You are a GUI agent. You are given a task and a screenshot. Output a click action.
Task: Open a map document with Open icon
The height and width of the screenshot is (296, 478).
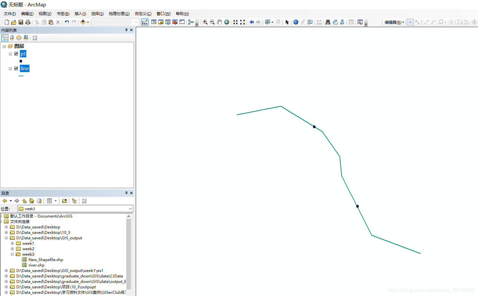tap(14, 22)
